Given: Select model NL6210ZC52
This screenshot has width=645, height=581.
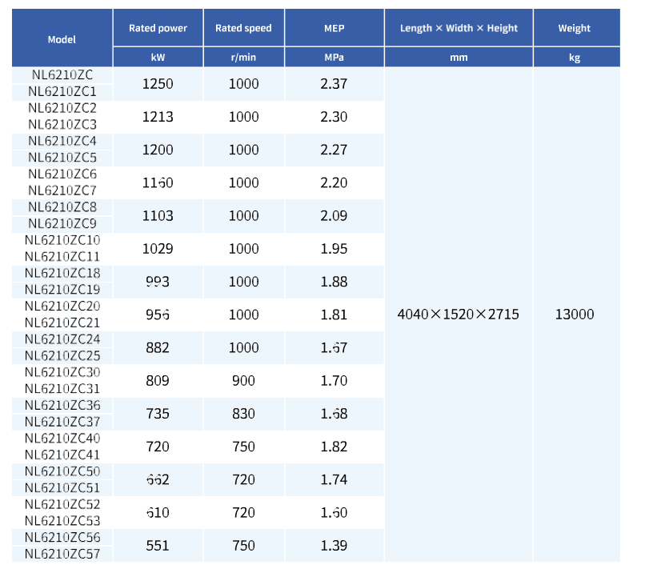Looking at the screenshot, I should [62, 504].
